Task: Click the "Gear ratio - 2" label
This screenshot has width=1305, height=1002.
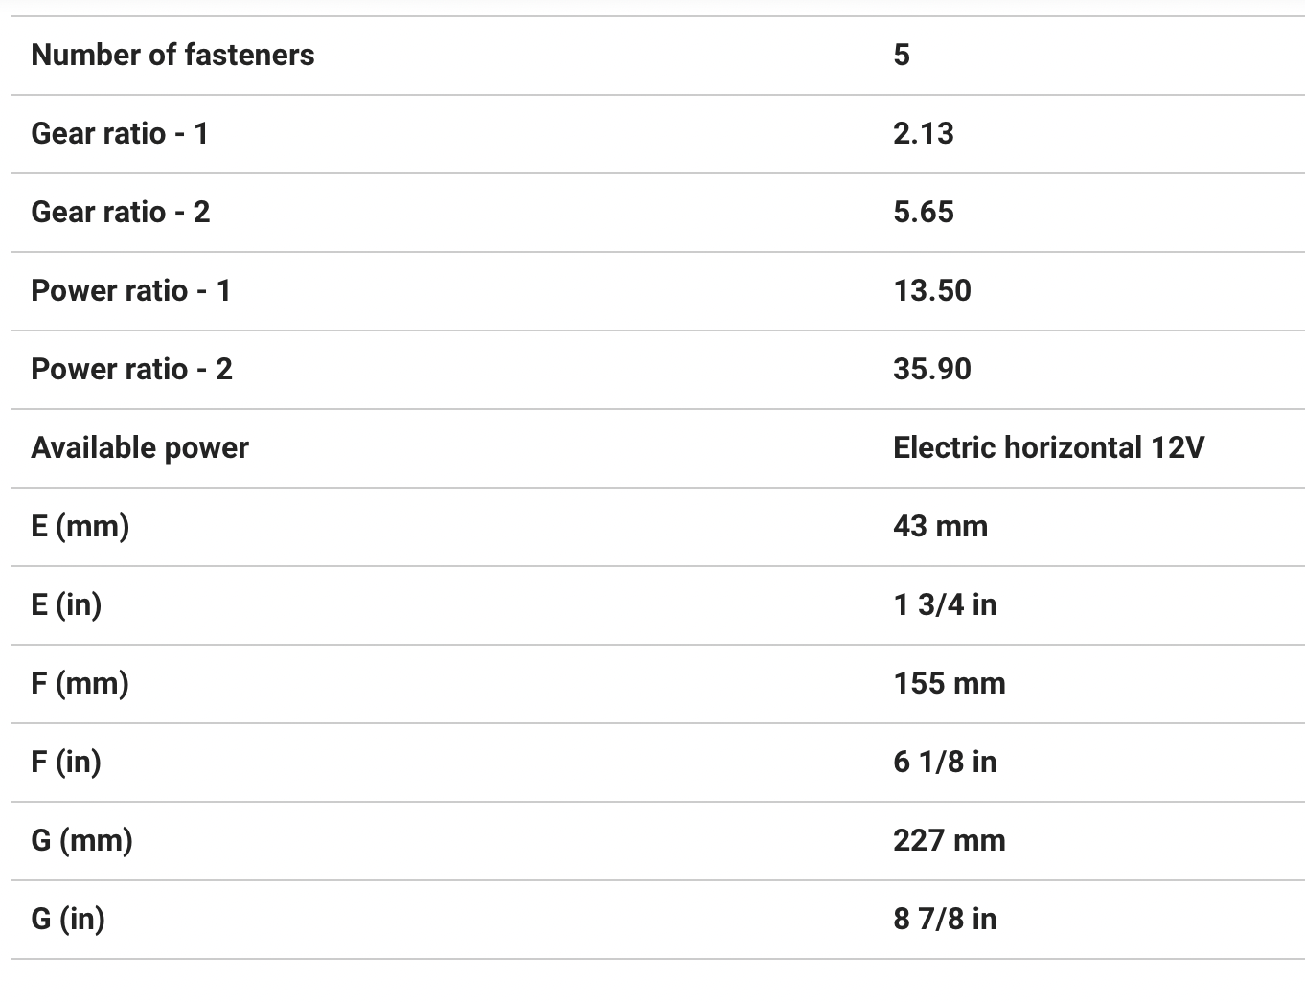Action: 121,213
